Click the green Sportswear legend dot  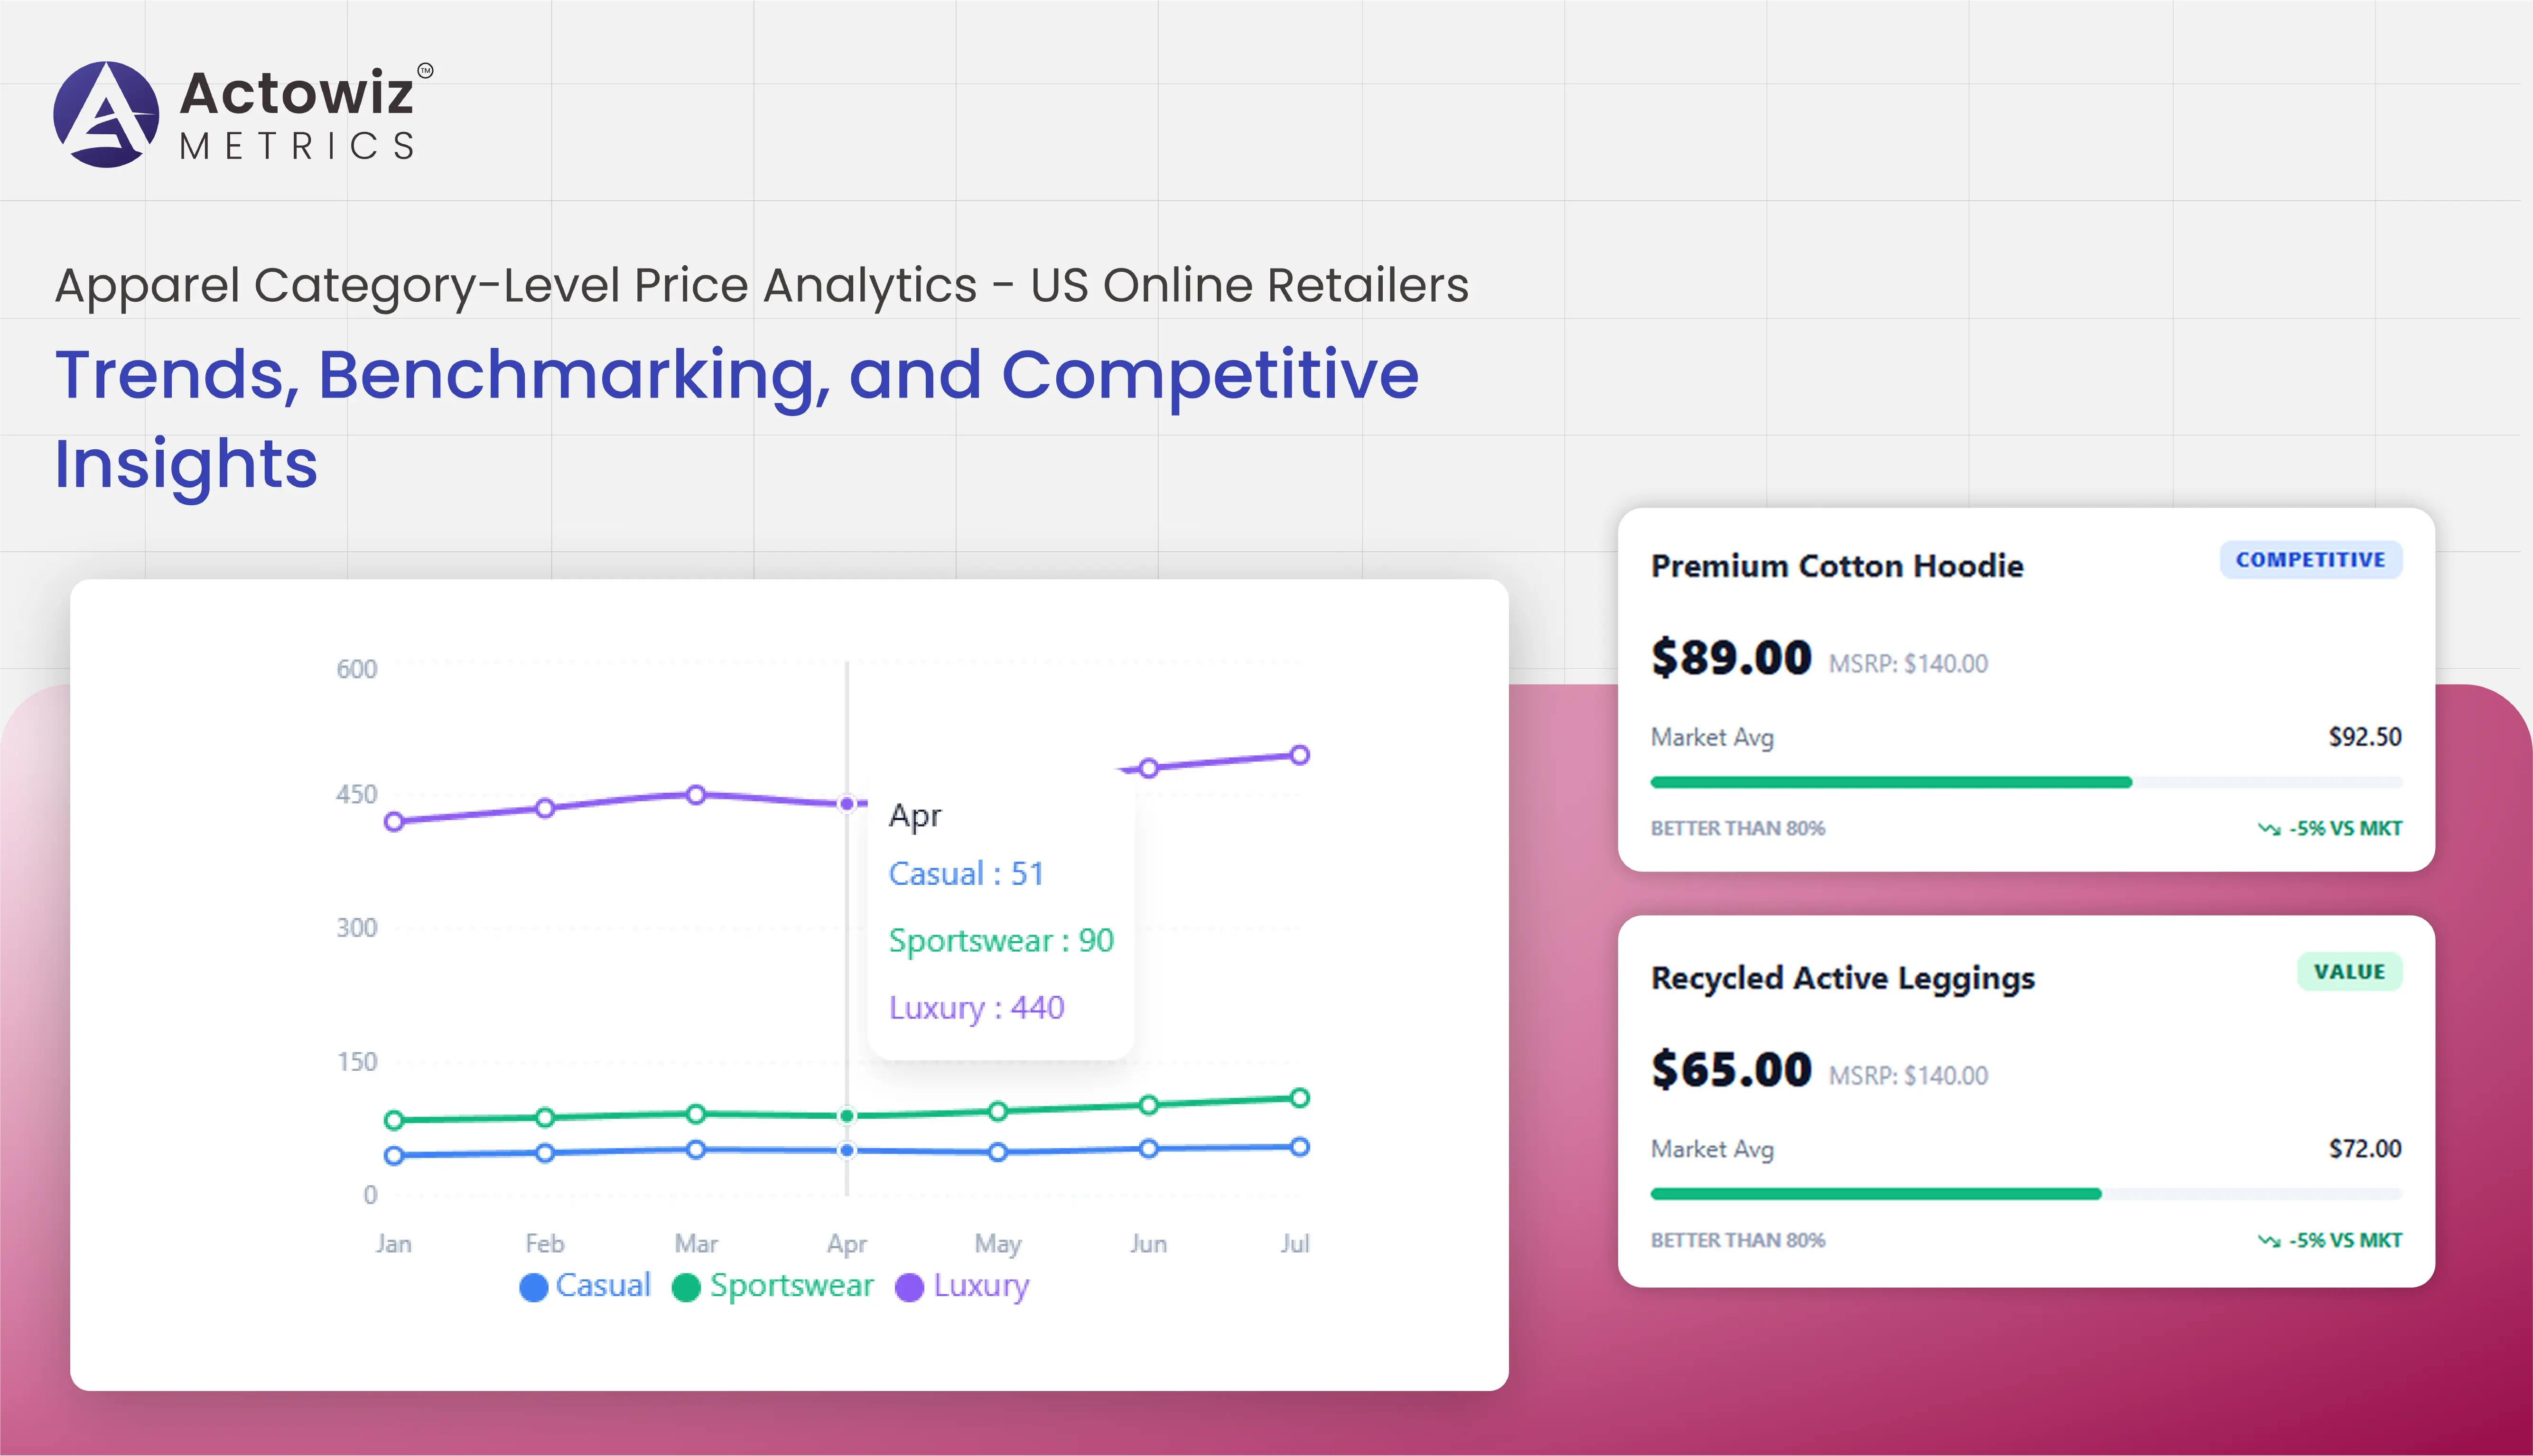[686, 1287]
